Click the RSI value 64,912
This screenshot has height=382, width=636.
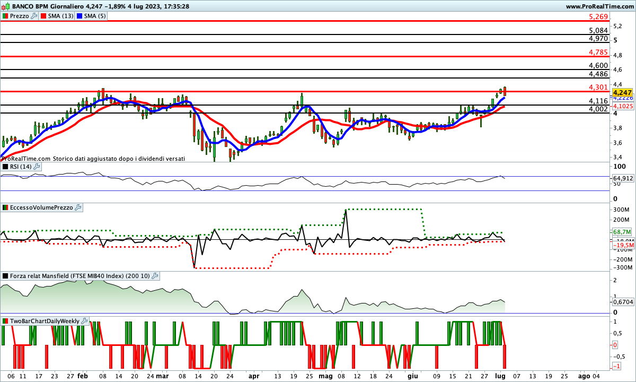click(623, 178)
